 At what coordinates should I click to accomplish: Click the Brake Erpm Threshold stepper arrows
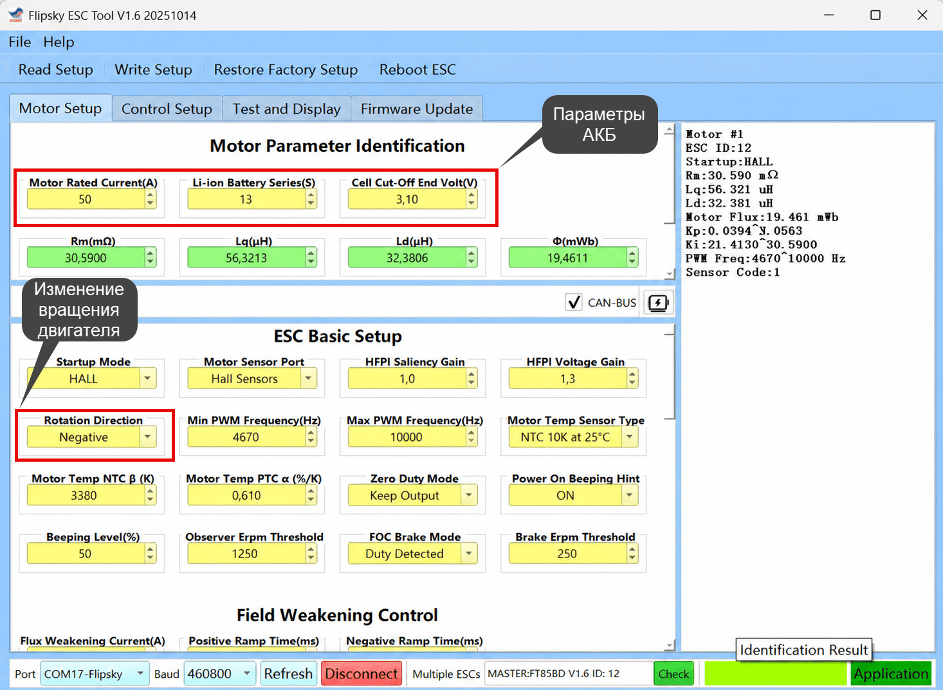pos(633,554)
